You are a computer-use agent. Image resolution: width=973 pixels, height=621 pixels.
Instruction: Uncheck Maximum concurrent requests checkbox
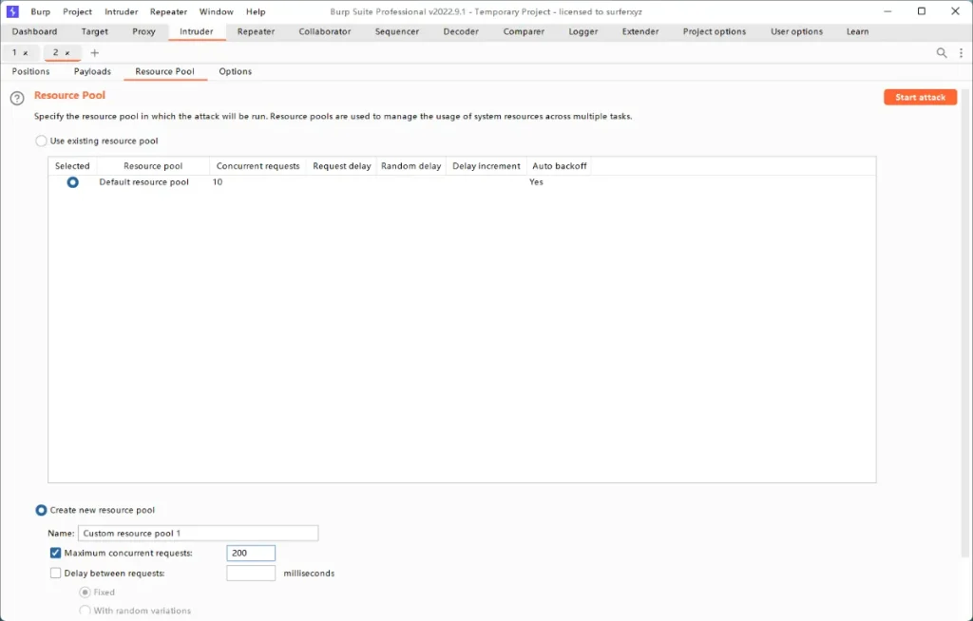[55, 553]
